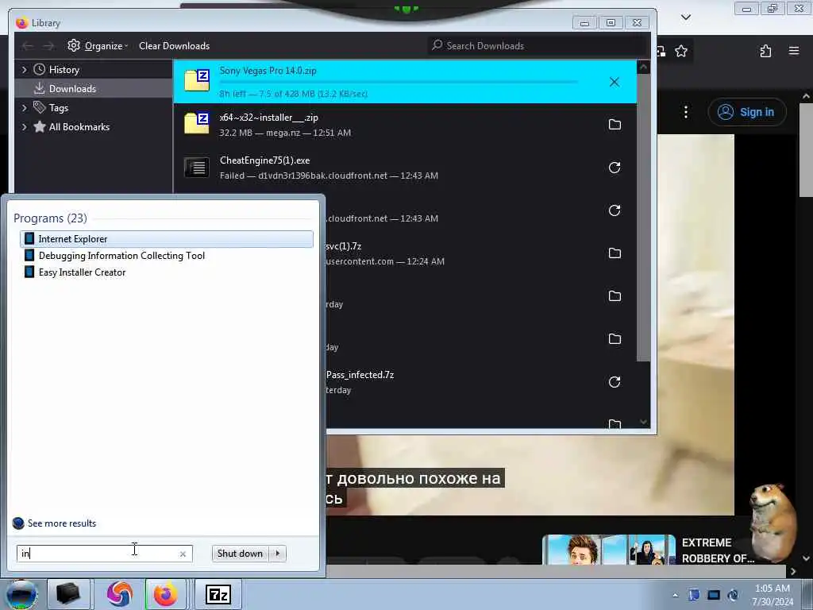The width and height of the screenshot is (813, 610).
Task: Open the Firefox extensions puzzle icon
Action: (x=766, y=51)
